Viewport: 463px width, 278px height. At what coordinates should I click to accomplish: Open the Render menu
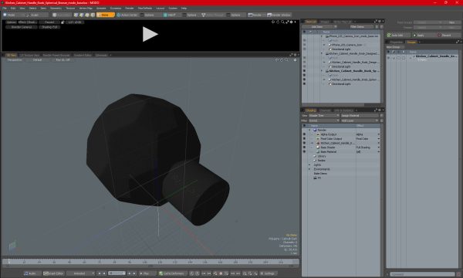(x=130, y=8)
